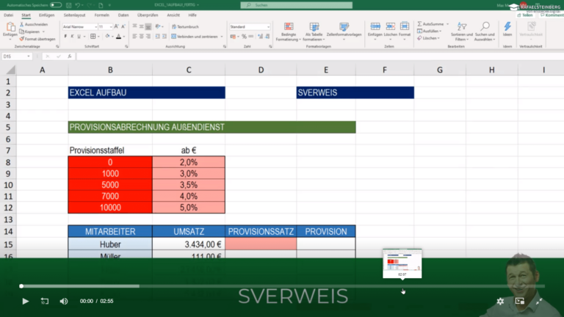
Task: Play the SVERWEIS video
Action: point(26,301)
